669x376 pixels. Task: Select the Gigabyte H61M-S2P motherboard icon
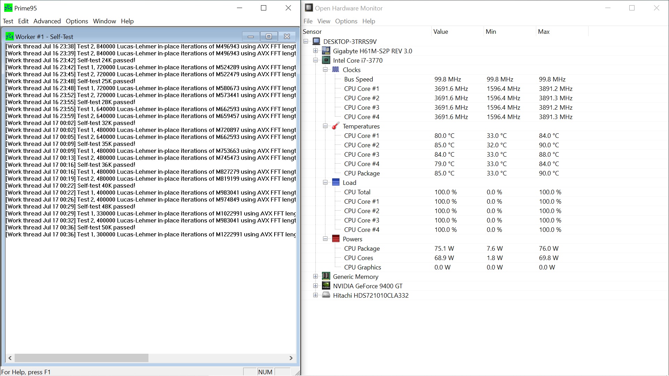(326, 51)
